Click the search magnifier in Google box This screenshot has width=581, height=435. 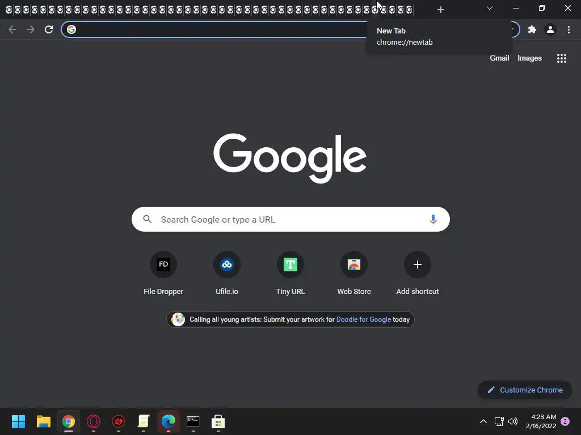[148, 219]
